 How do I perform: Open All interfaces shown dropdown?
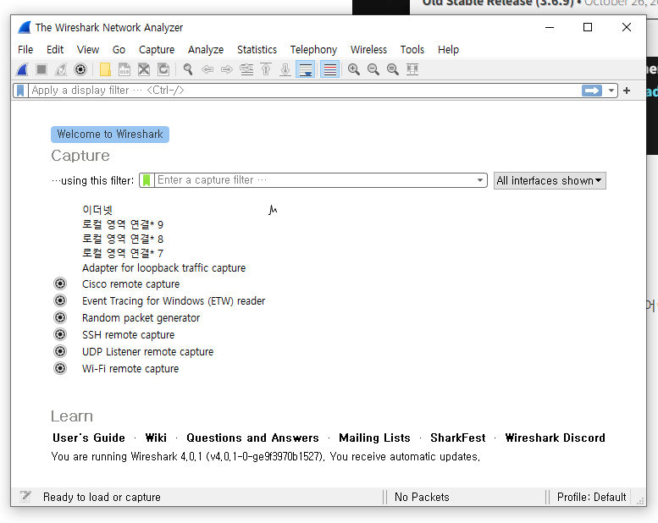click(x=550, y=181)
